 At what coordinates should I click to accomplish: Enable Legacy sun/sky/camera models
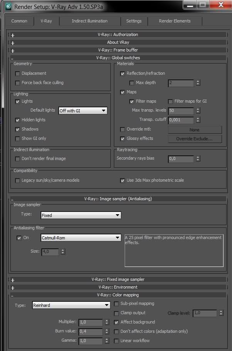click(17, 181)
